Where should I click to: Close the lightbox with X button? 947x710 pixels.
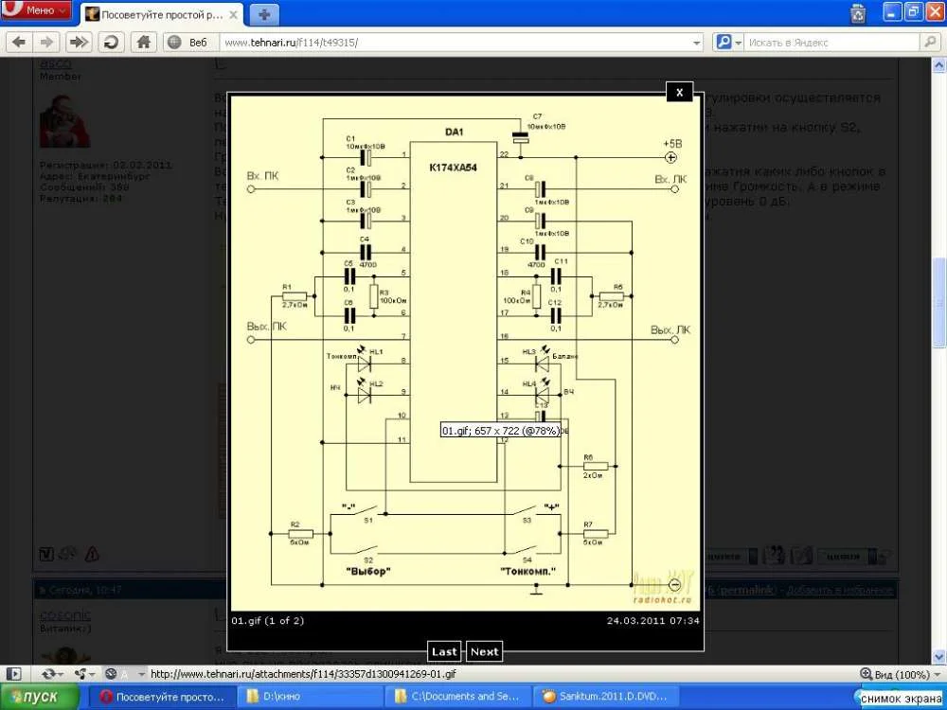point(679,92)
